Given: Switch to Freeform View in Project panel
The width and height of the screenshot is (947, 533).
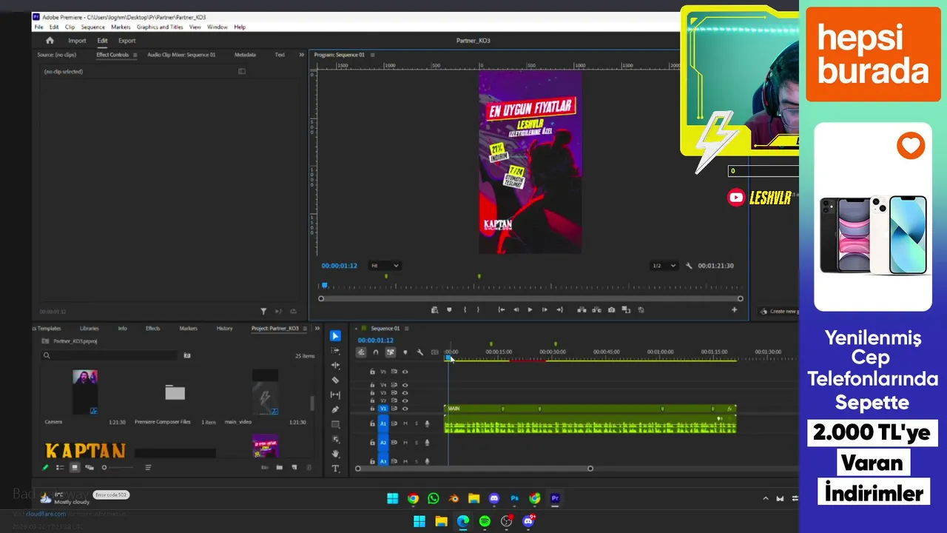Looking at the screenshot, I should (90, 467).
